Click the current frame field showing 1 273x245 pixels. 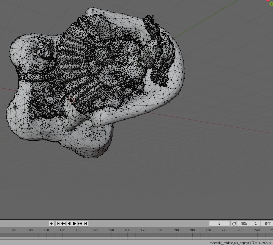point(219,224)
